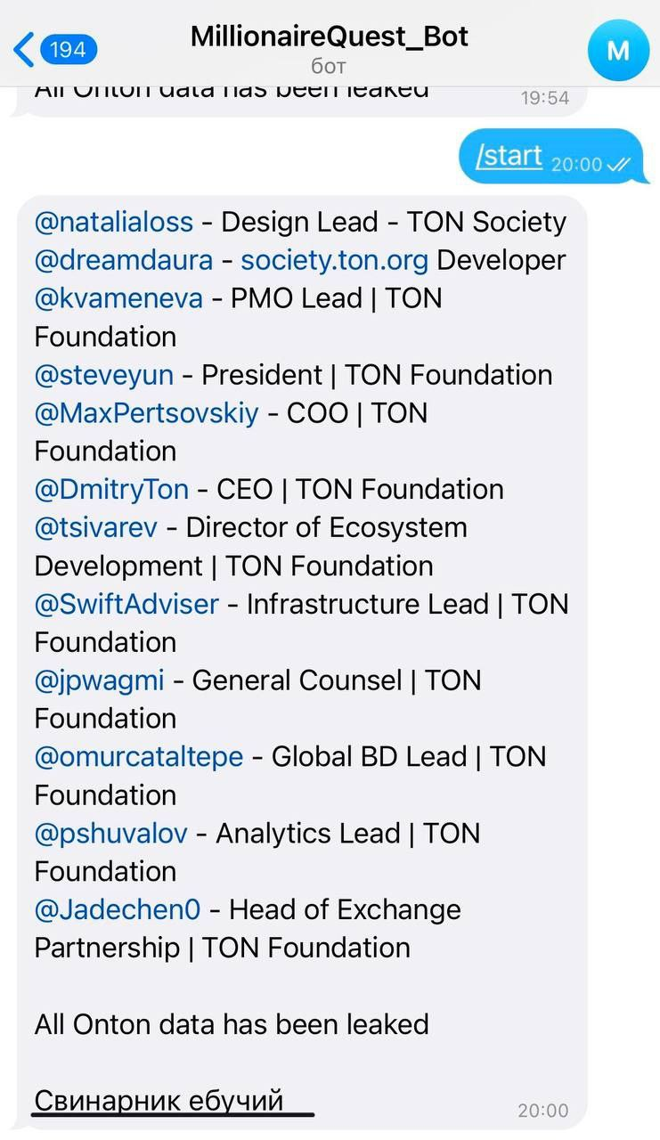Tap the /start command link
This screenshot has height=1140, width=660.
click(x=509, y=156)
